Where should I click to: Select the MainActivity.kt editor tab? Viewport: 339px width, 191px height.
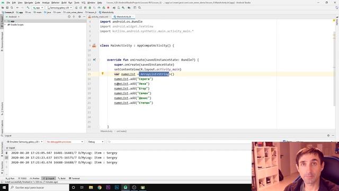click(x=123, y=16)
